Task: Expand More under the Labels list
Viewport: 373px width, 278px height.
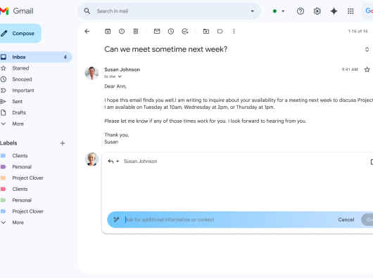Action: tap(18, 223)
